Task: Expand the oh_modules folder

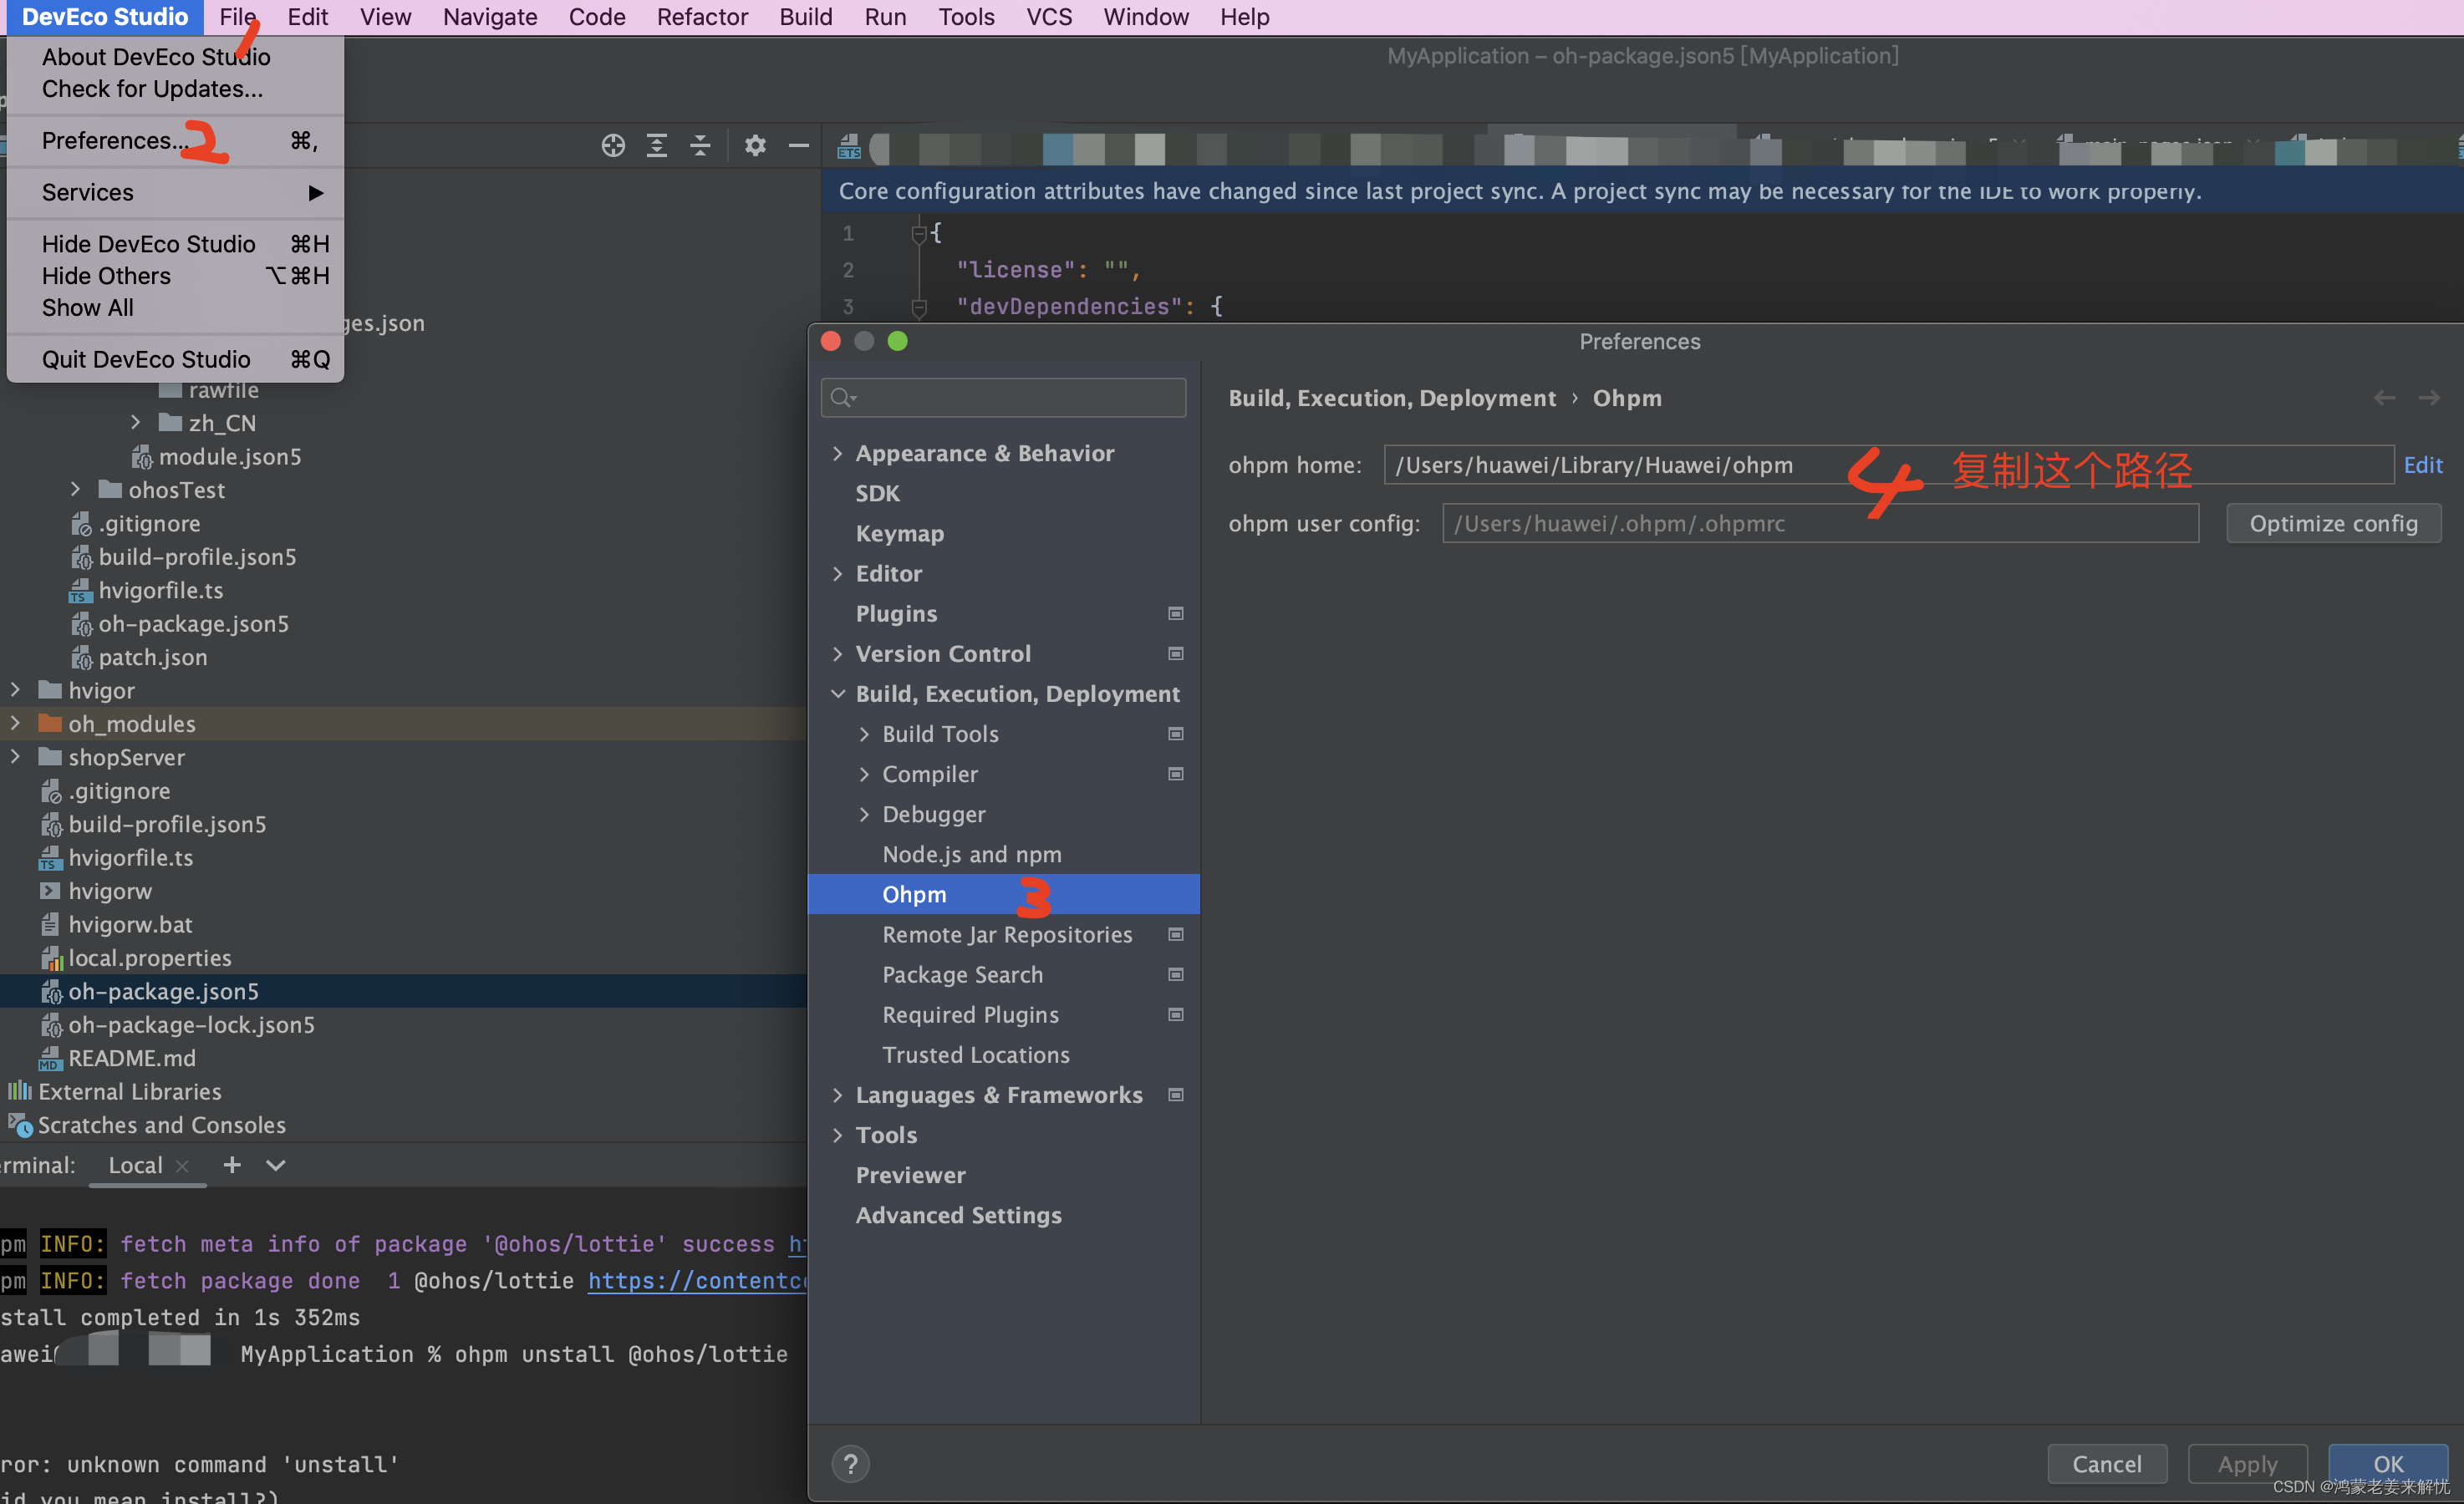Action: point(15,723)
